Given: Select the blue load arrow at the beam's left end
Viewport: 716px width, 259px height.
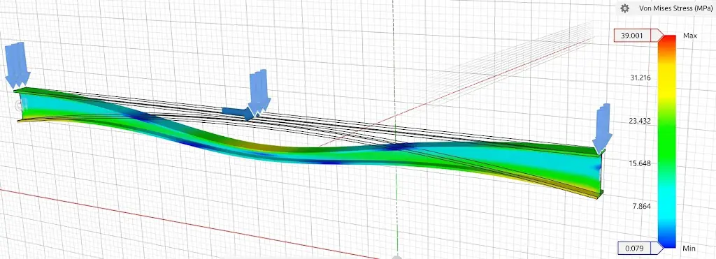Looking at the screenshot, I should [17, 65].
